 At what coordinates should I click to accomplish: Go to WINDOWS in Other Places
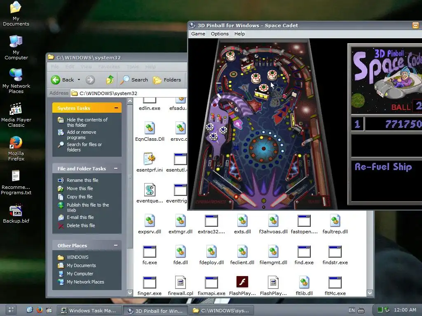point(77,257)
